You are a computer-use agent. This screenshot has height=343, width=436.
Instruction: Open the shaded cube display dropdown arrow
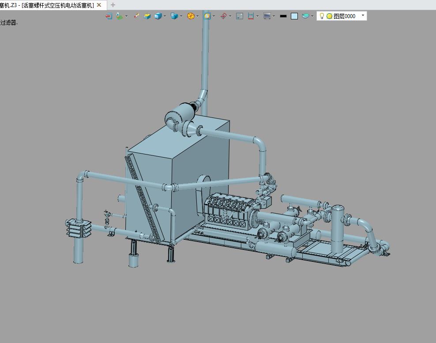click(165, 16)
